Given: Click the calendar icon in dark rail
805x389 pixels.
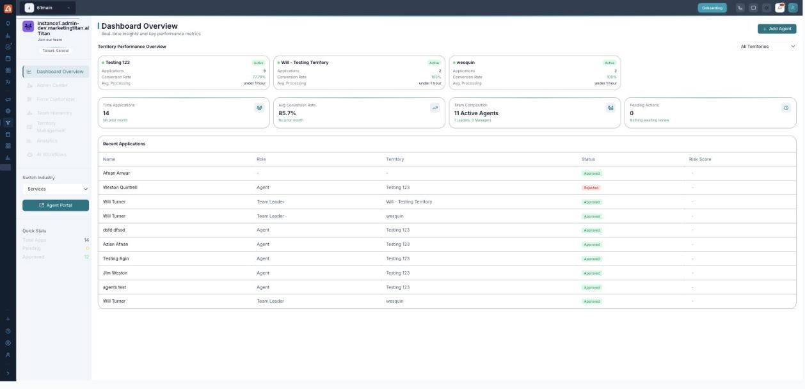Looking at the screenshot, I should (8, 58).
